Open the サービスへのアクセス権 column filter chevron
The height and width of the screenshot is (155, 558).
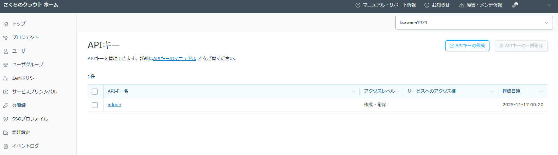(492, 92)
